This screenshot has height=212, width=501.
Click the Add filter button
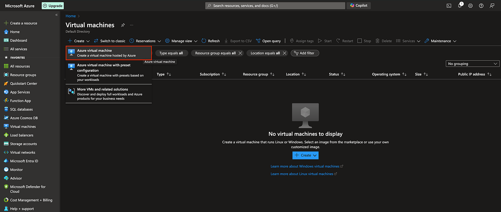[305, 53]
